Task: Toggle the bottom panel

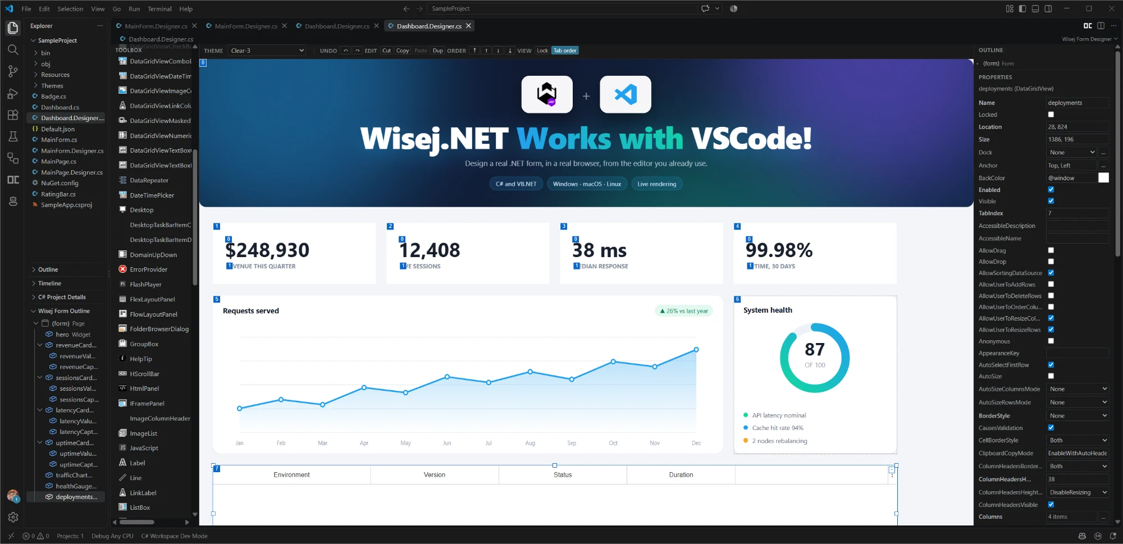Action: click(x=1035, y=8)
